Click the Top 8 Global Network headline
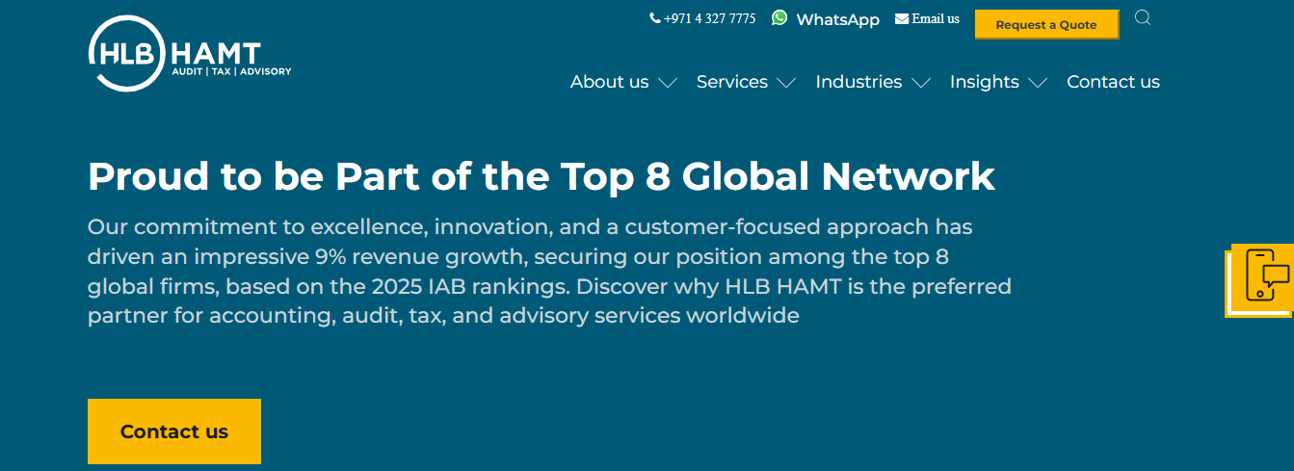This screenshot has height=471, width=1294. point(541,176)
